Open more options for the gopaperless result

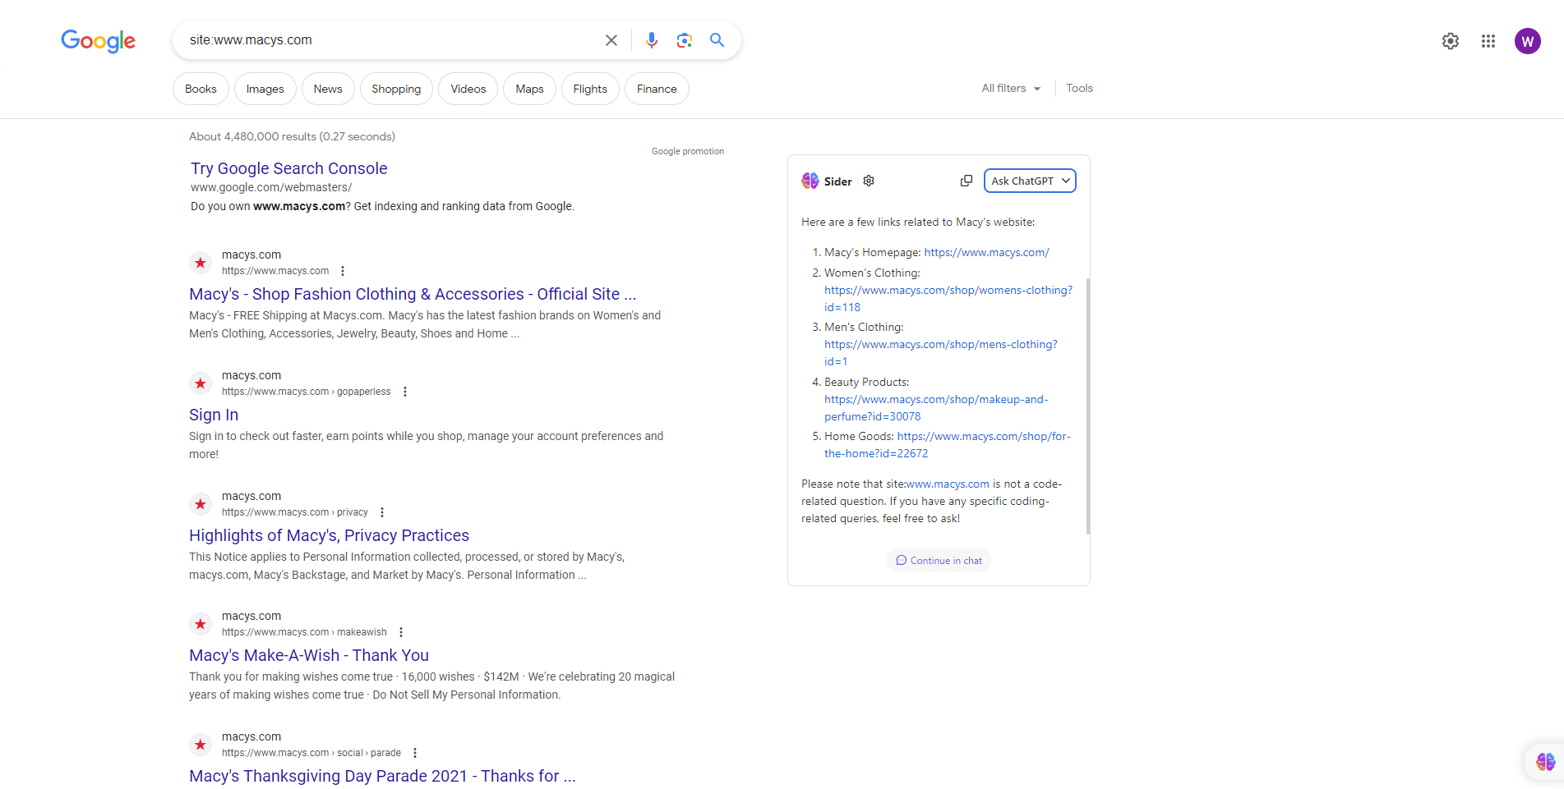(x=405, y=392)
